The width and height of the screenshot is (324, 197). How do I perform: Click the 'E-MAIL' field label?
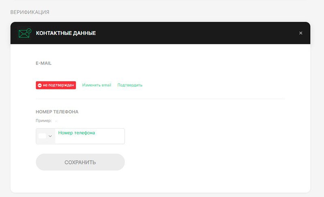pyautogui.click(x=44, y=64)
